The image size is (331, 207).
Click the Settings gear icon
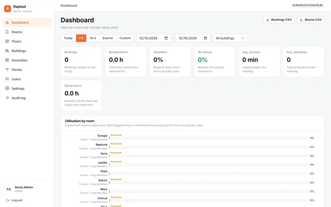[x=7, y=88]
